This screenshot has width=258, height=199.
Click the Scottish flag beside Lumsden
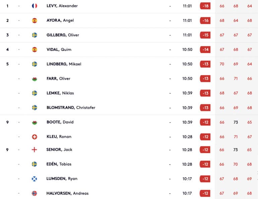(34, 179)
